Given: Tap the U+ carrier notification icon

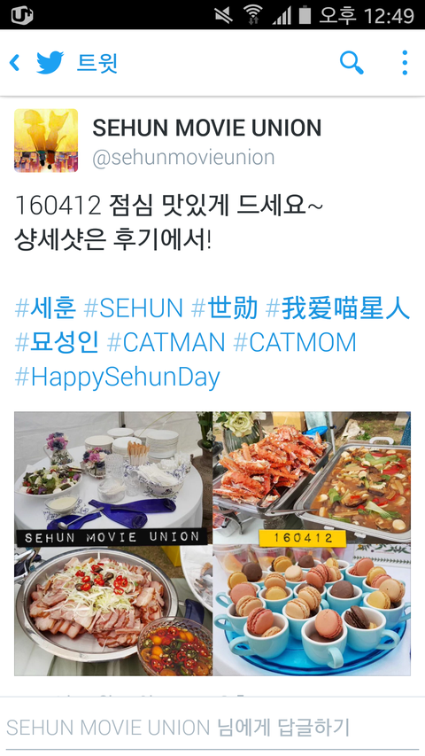Looking at the screenshot, I should (x=21, y=15).
